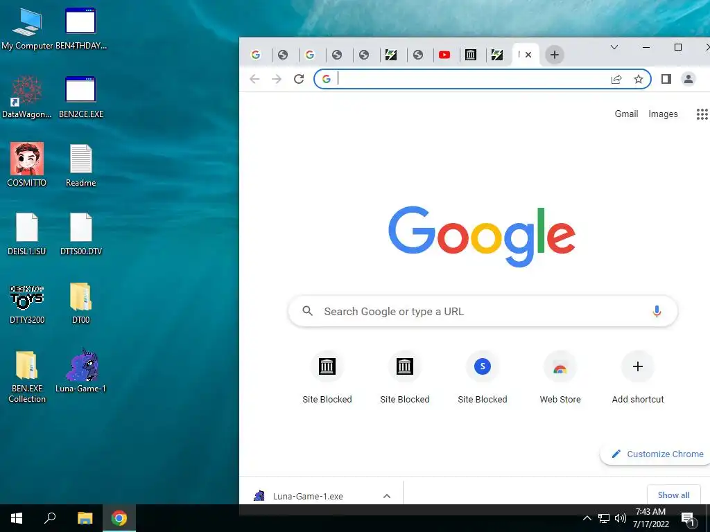Open volume tray icon
Screen dimensions: 710x532
[621, 518]
